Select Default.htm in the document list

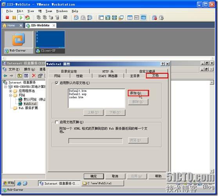[x=78, y=91]
